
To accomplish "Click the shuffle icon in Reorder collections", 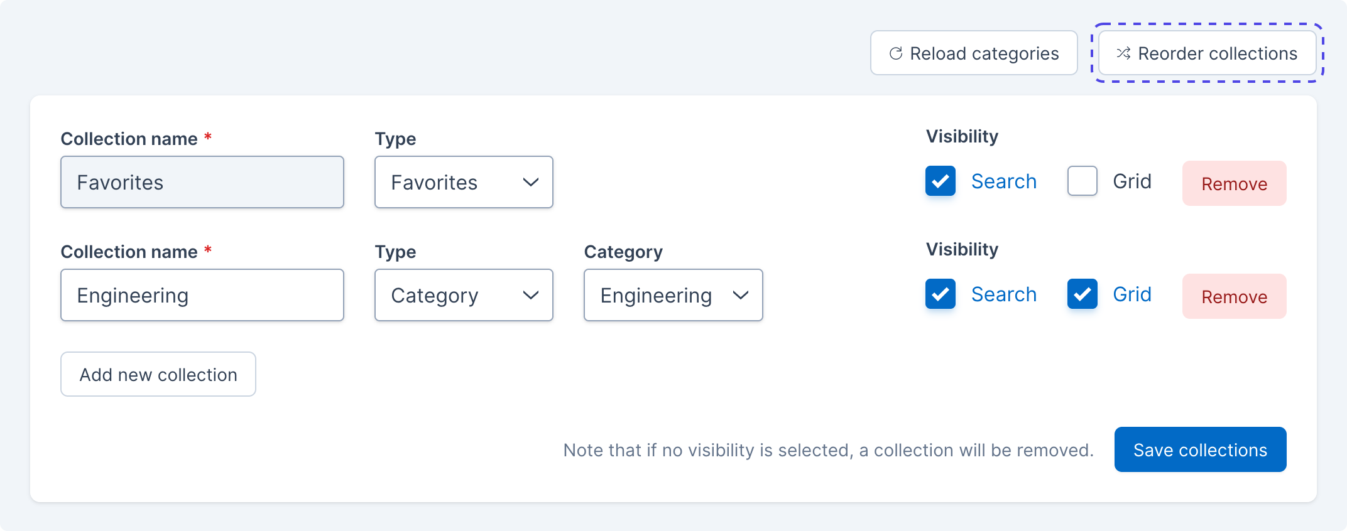I will tap(1123, 53).
